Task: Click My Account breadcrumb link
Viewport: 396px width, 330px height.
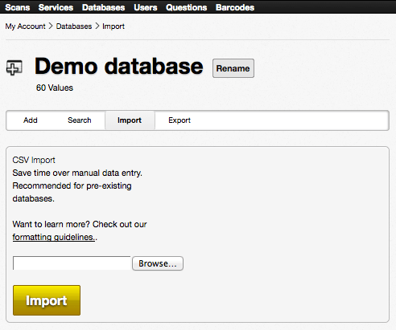Action: (x=25, y=26)
